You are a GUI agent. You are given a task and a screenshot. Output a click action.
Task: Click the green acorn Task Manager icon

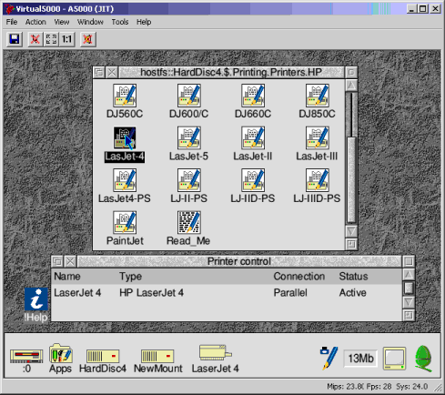pyautogui.click(x=423, y=359)
